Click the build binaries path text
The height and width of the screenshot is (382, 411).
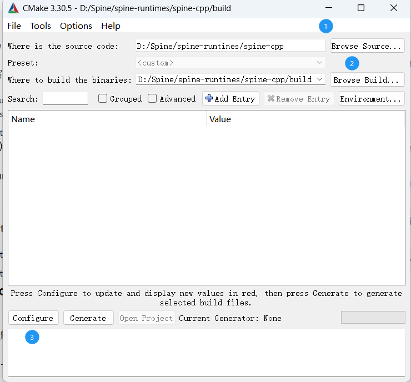pos(225,79)
